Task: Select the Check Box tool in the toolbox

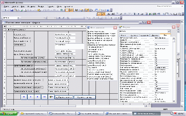Action: point(129,14)
